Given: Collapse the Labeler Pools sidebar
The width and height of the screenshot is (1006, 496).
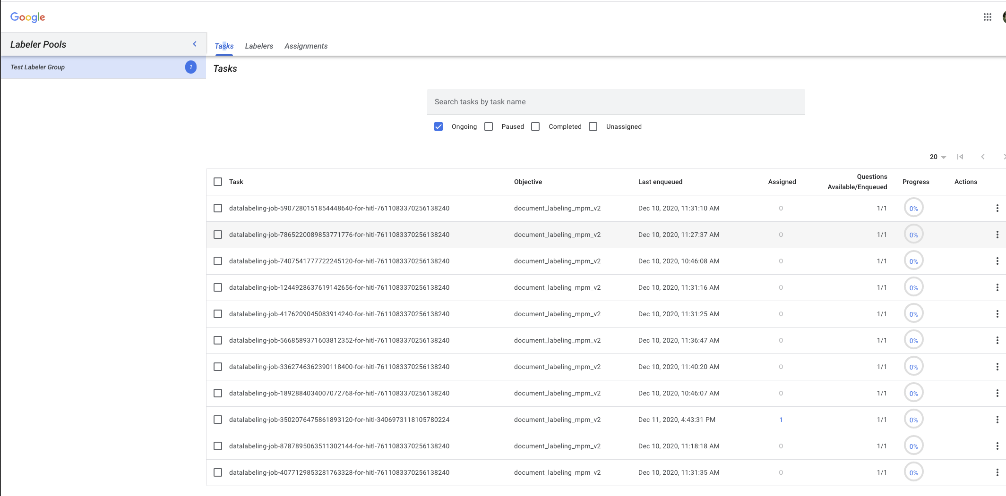Looking at the screenshot, I should coord(195,44).
